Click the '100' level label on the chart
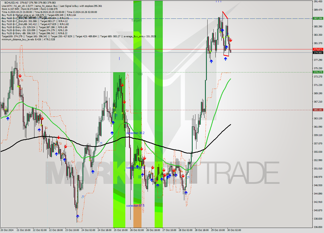Screen dimensions: 324x233 (140, 74)
